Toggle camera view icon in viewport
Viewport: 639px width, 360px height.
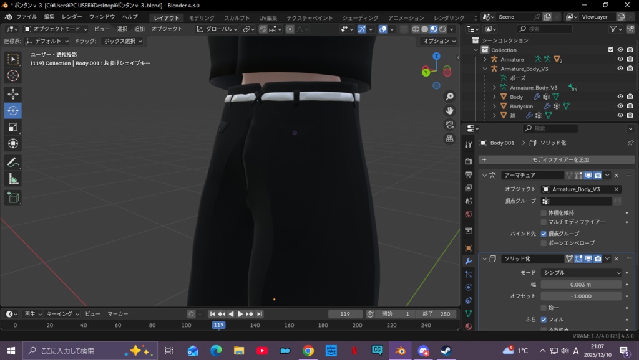[x=449, y=125]
